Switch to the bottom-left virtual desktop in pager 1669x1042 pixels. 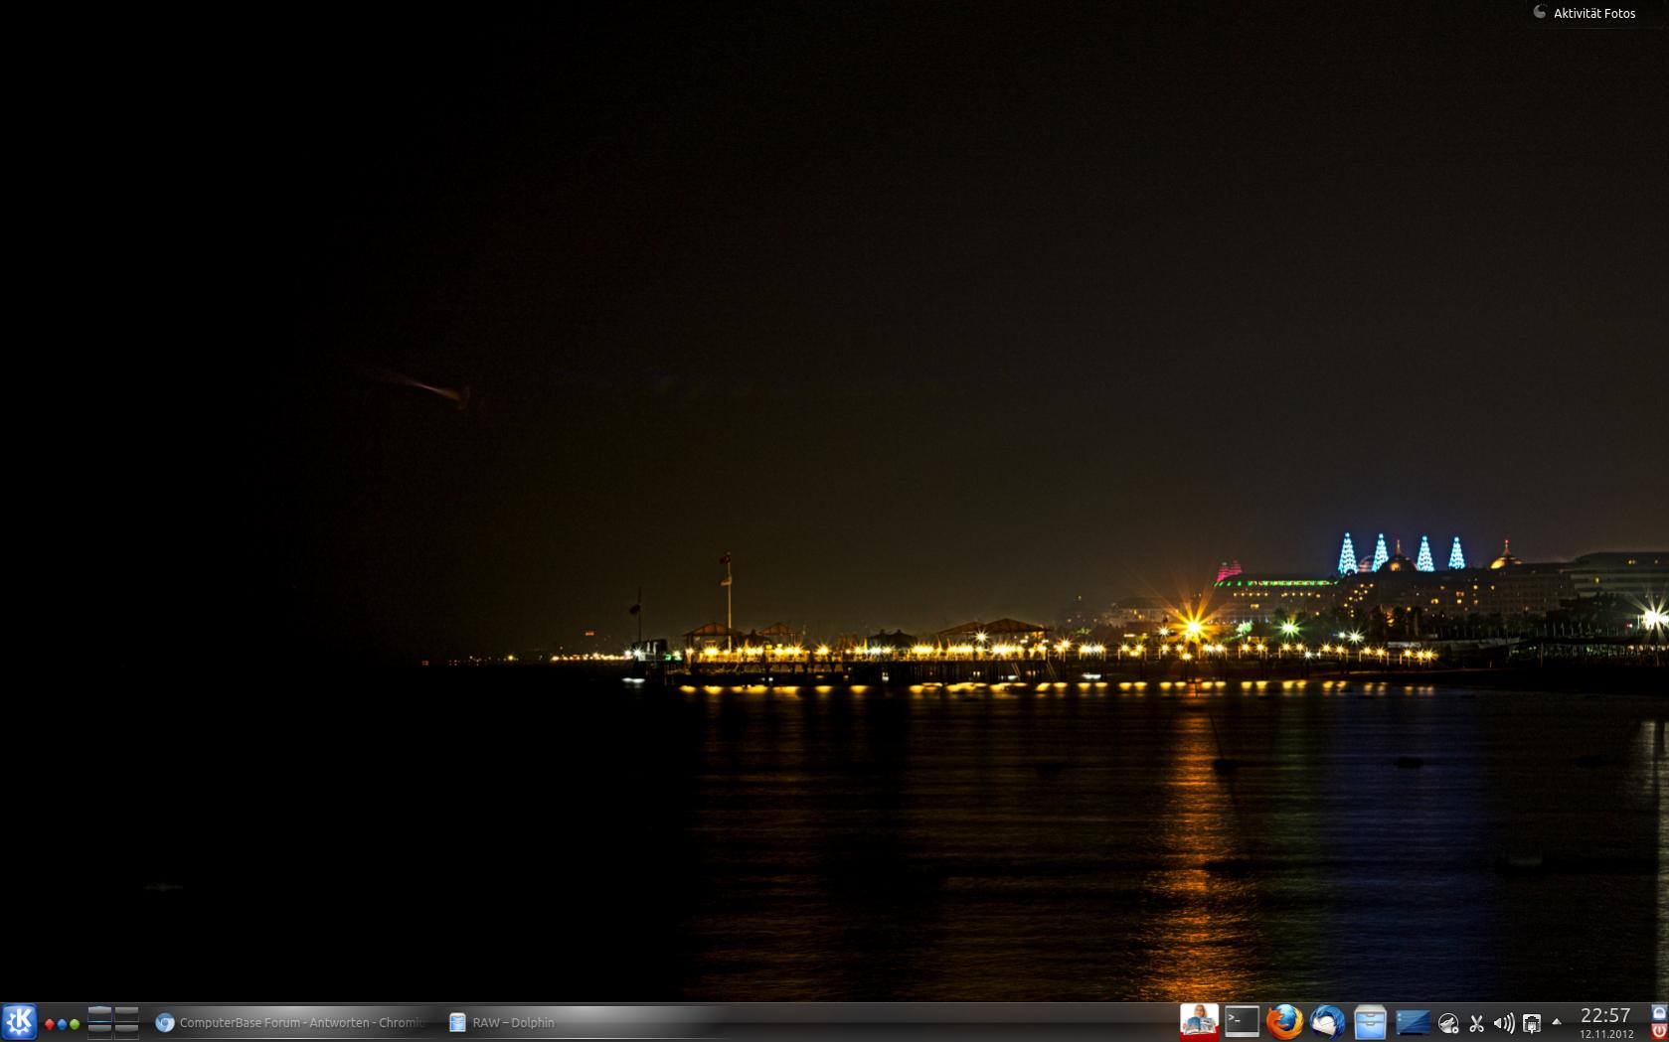click(x=99, y=1032)
